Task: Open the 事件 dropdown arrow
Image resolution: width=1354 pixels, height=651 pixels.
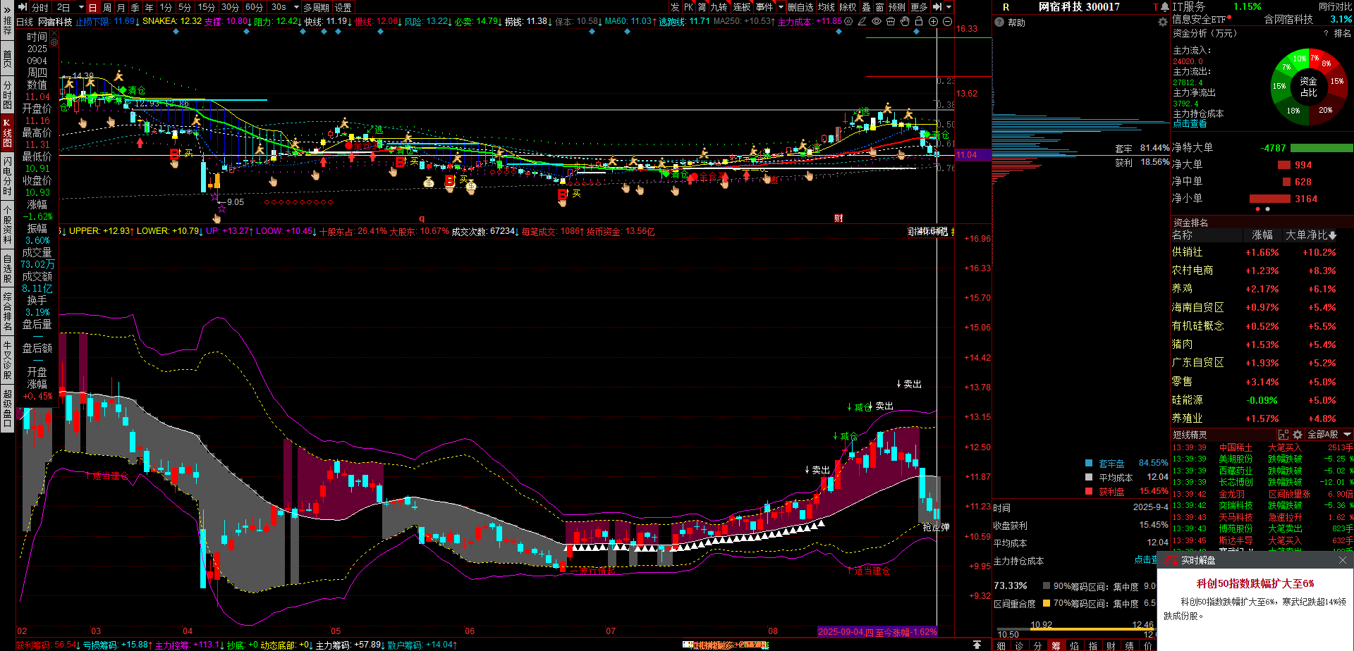Action: pos(781,7)
